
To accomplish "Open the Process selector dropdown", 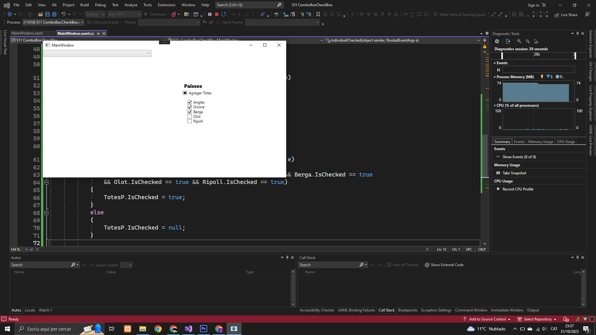I will click(x=82, y=22).
